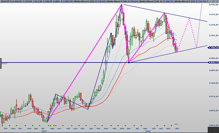Close the DOLFUT chart window
This screenshot has height=133, width=219.
tap(217, 1)
